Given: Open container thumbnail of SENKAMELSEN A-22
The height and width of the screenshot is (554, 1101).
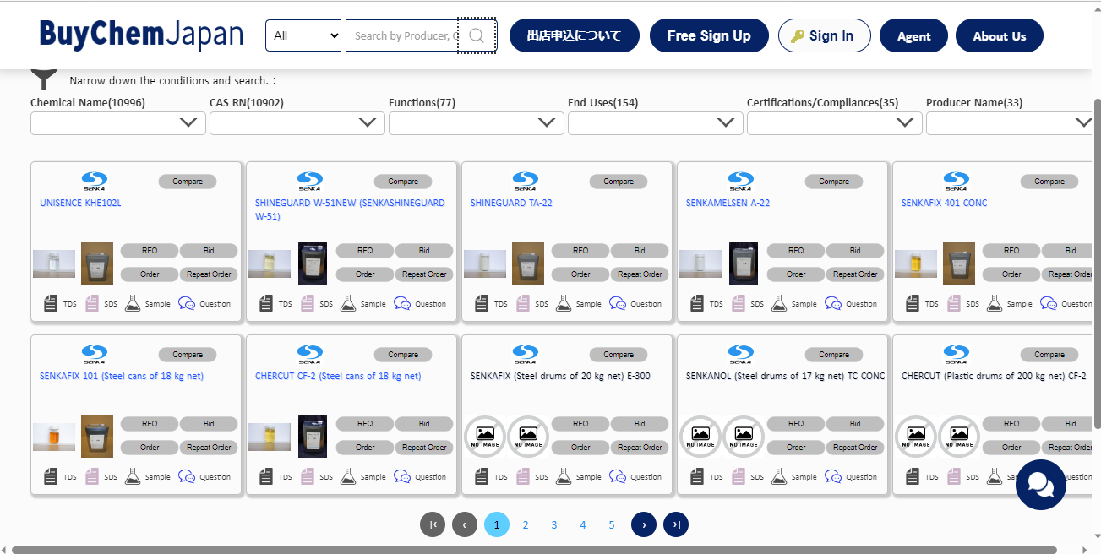Looking at the screenshot, I should pyautogui.click(x=744, y=263).
